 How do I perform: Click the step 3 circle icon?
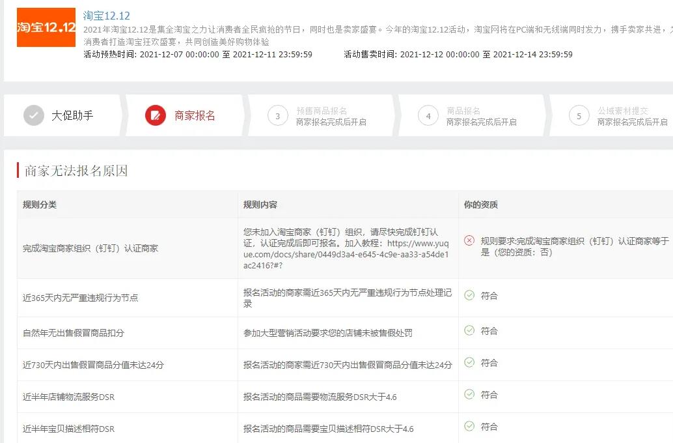click(x=278, y=115)
